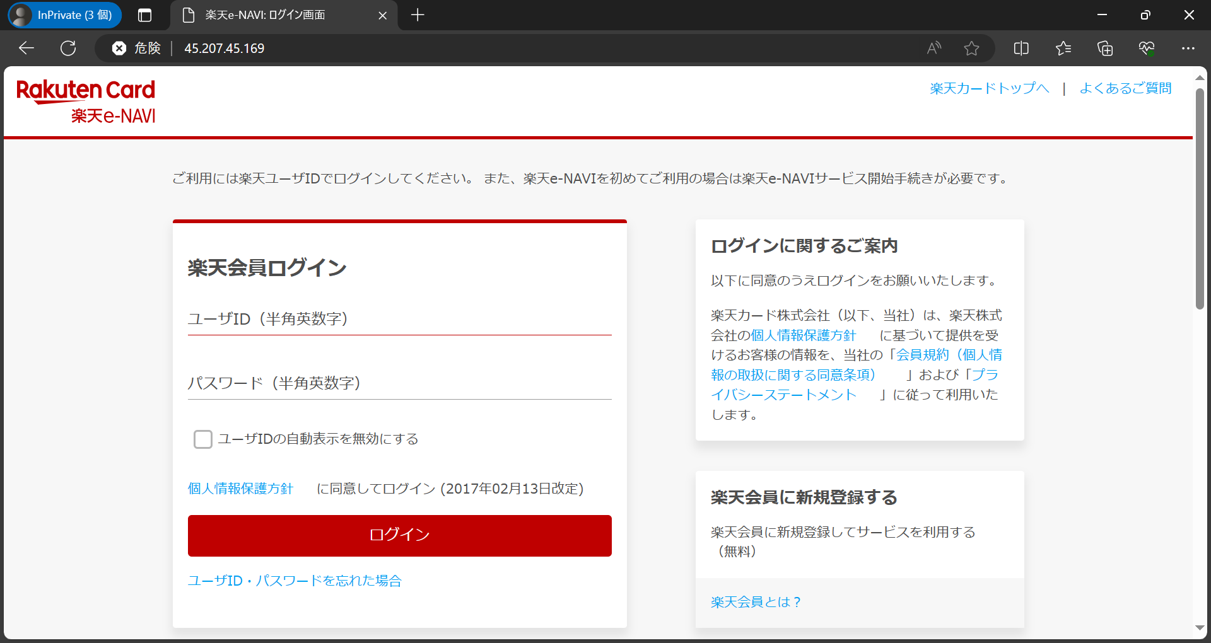Open the read aloud icon
Image resolution: width=1211 pixels, height=643 pixels.
[934, 48]
